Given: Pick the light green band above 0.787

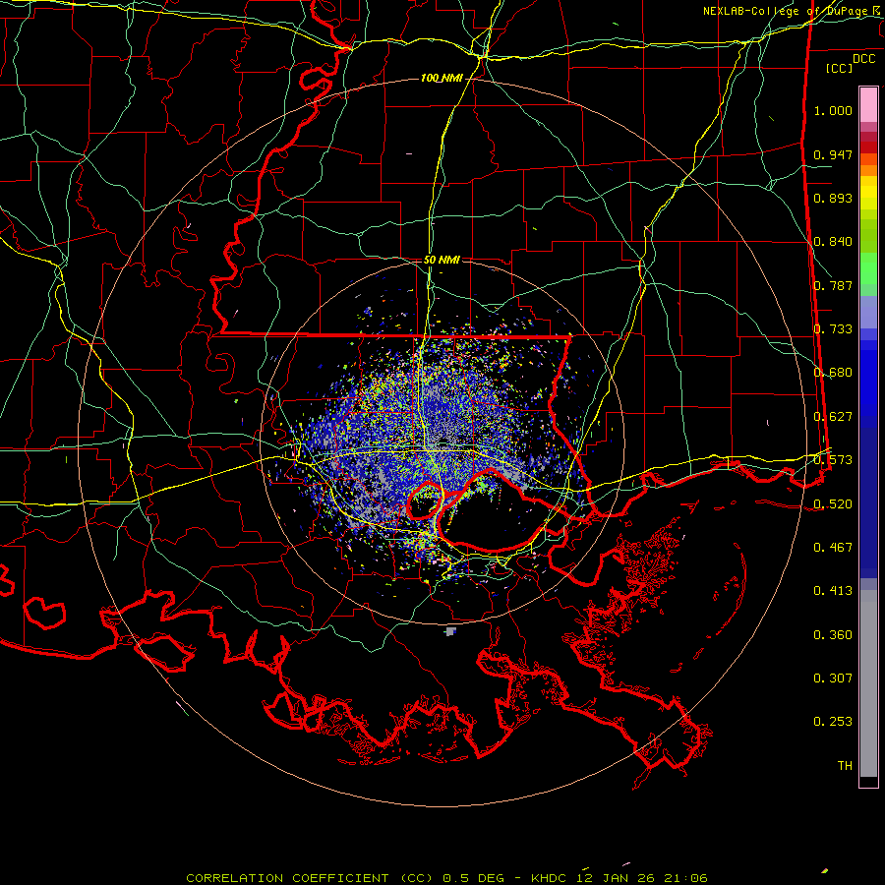Looking at the screenshot, I should 868,268.
